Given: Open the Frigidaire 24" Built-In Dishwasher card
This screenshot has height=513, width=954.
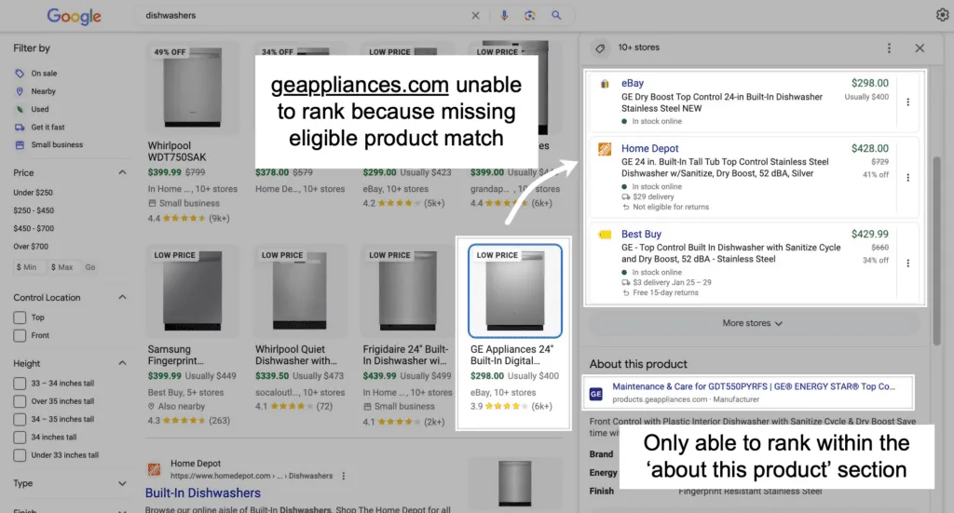Looking at the screenshot, I should (408, 335).
